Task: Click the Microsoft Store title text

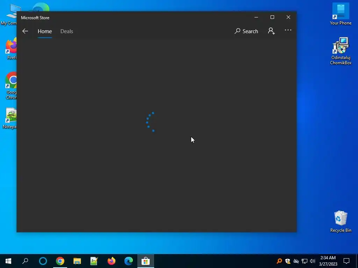Action: tap(35, 17)
